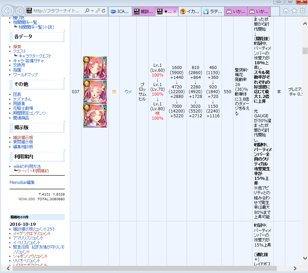Click the wiki favicon in address bar
This screenshot has height=273, width=308.
(x=29, y=11)
